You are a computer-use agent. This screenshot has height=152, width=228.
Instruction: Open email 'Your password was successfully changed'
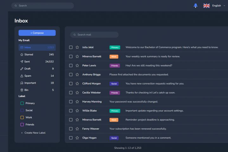click(134, 102)
